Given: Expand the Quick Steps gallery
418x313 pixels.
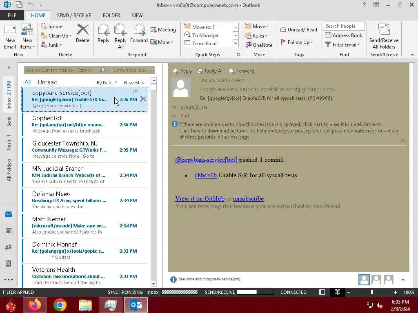Looking at the screenshot, I should pos(236,43).
